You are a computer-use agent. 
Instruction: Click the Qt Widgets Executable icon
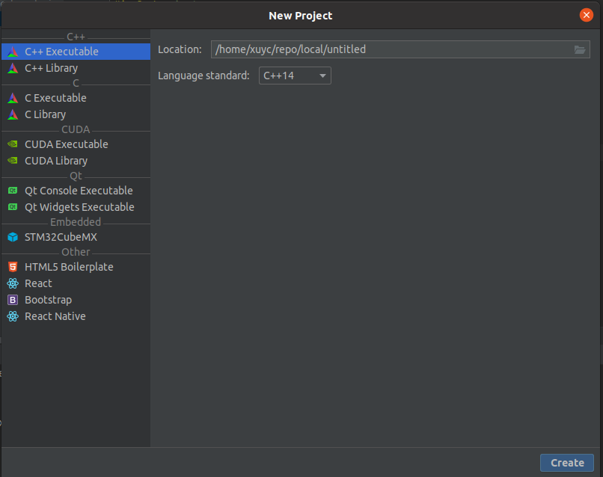coord(13,206)
